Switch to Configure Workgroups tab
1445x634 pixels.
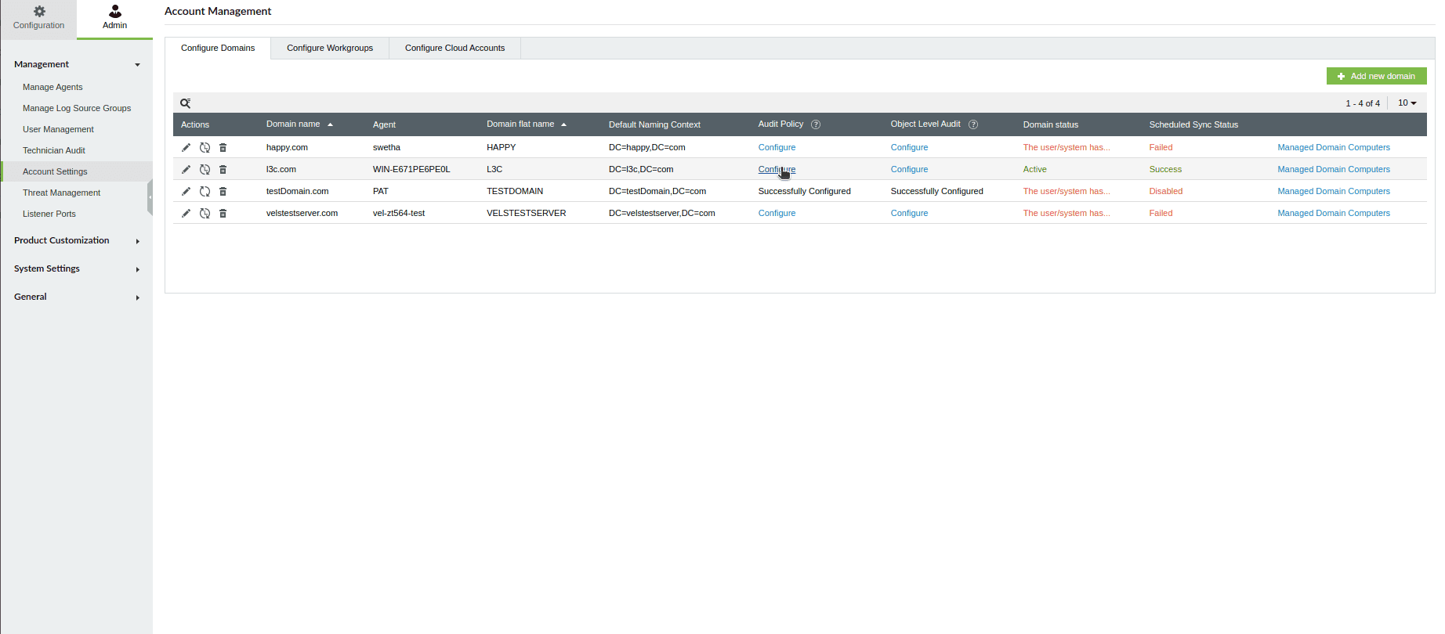point(330,48)
